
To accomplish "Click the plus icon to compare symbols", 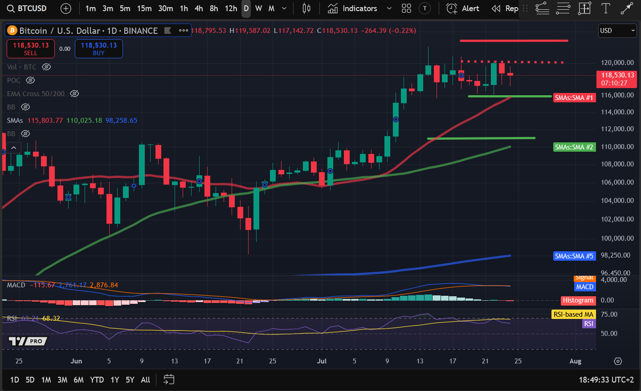I will (x=65, y=8).
